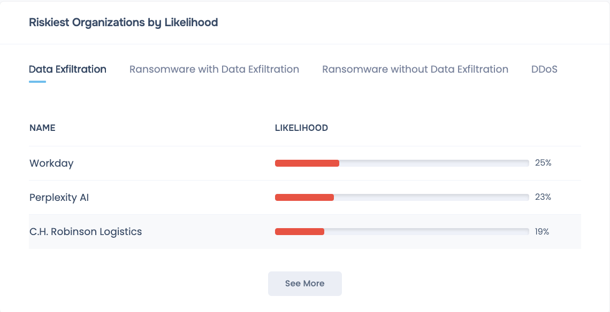Click the red filled part of Perplexity AI's bar

click(x=304, y=198)
